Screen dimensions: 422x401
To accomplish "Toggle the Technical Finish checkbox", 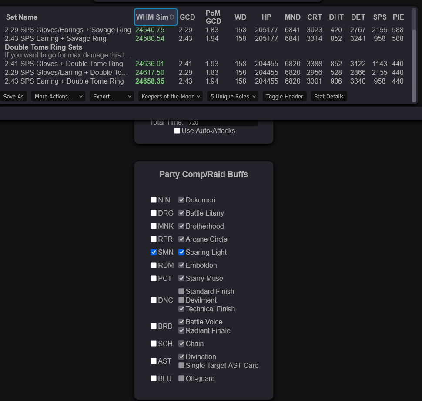I will tap(181, 309).
